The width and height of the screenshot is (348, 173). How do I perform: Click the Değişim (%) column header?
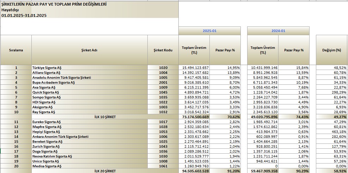coord(331,50)
